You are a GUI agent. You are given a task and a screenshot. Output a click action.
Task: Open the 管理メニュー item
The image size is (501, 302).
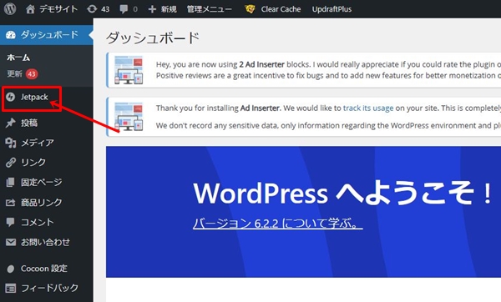[x=210, y=9]
